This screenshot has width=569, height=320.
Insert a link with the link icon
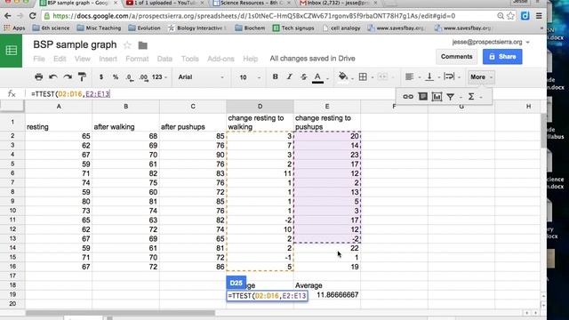(x=408, y=97)
